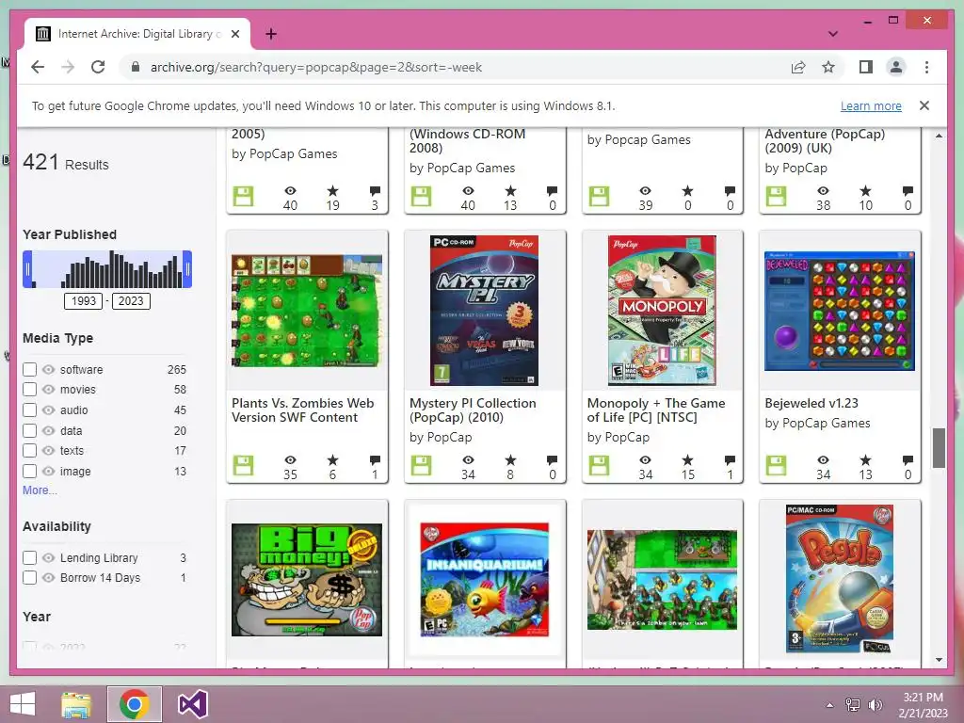Go back to the previous page
The image size is (964, 723).
(x=38, y=67)
